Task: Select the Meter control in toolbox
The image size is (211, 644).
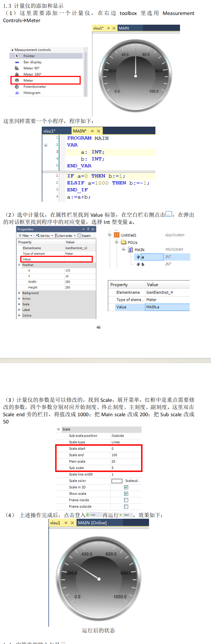Action: [x=46, y=80]
